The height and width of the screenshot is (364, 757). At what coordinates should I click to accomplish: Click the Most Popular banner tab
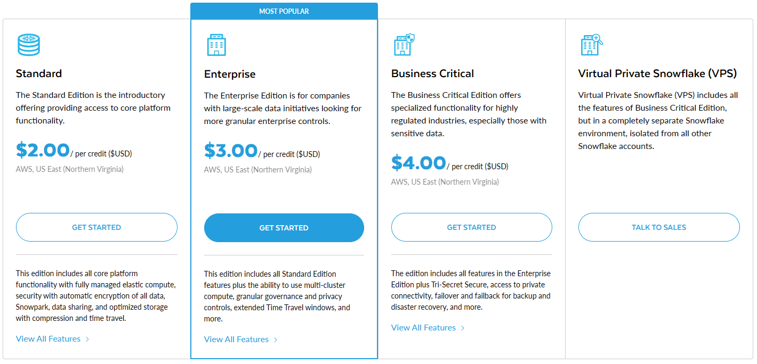pos(284,11)
